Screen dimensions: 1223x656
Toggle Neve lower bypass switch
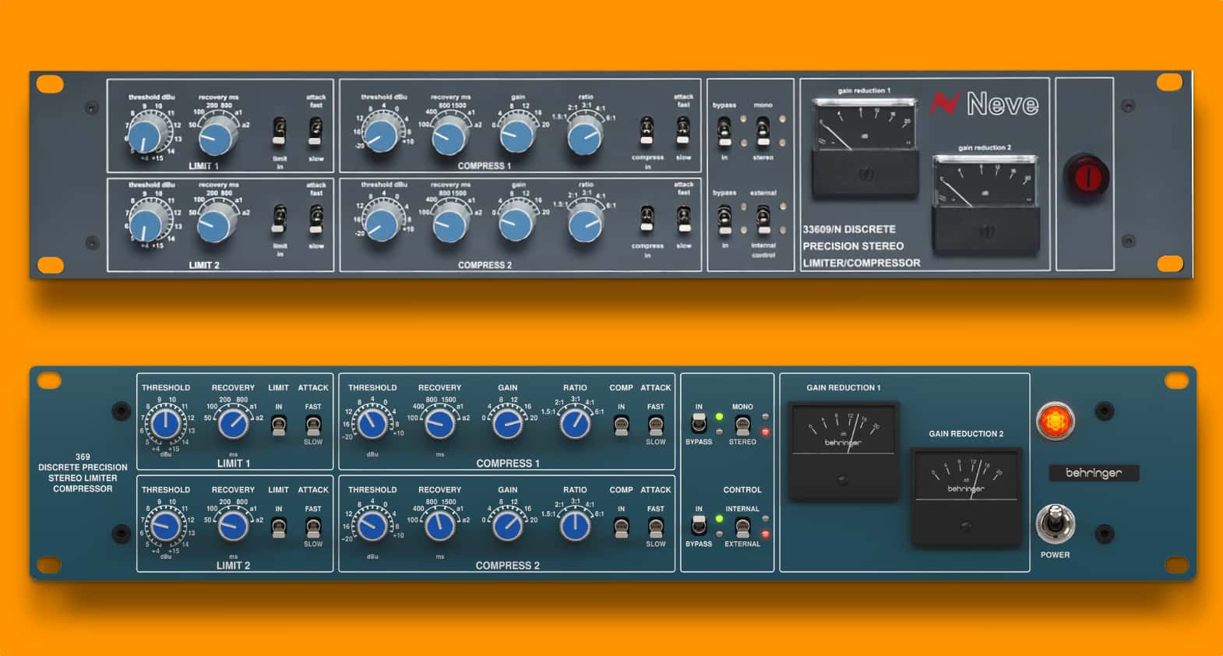(x=724, y=219)
